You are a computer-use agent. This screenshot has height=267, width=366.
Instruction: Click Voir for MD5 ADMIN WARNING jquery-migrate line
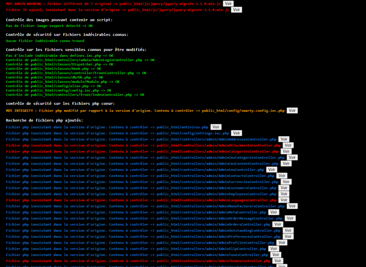click(228, 4)
